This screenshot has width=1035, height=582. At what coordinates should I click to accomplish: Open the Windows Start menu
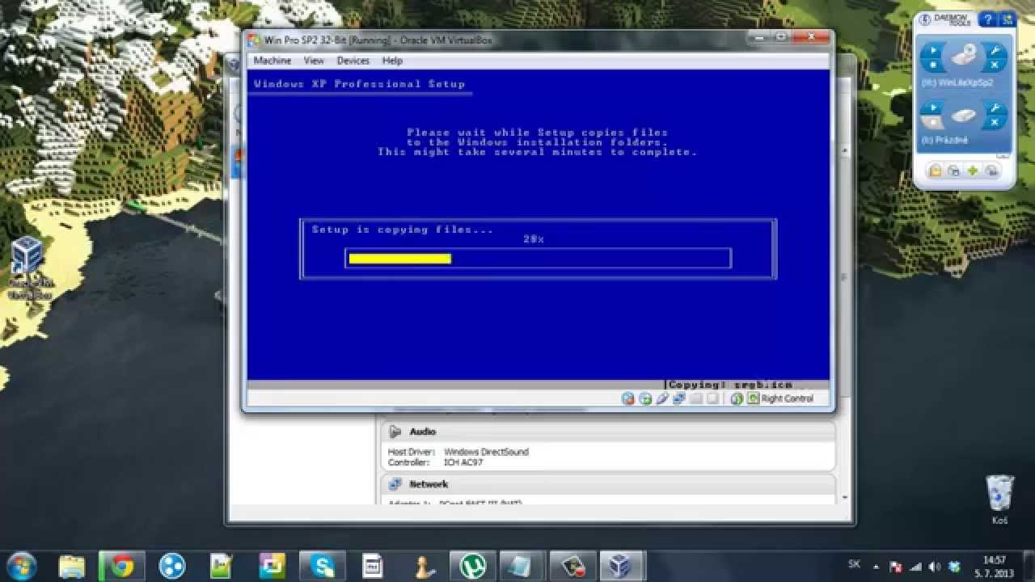[21, 565]
